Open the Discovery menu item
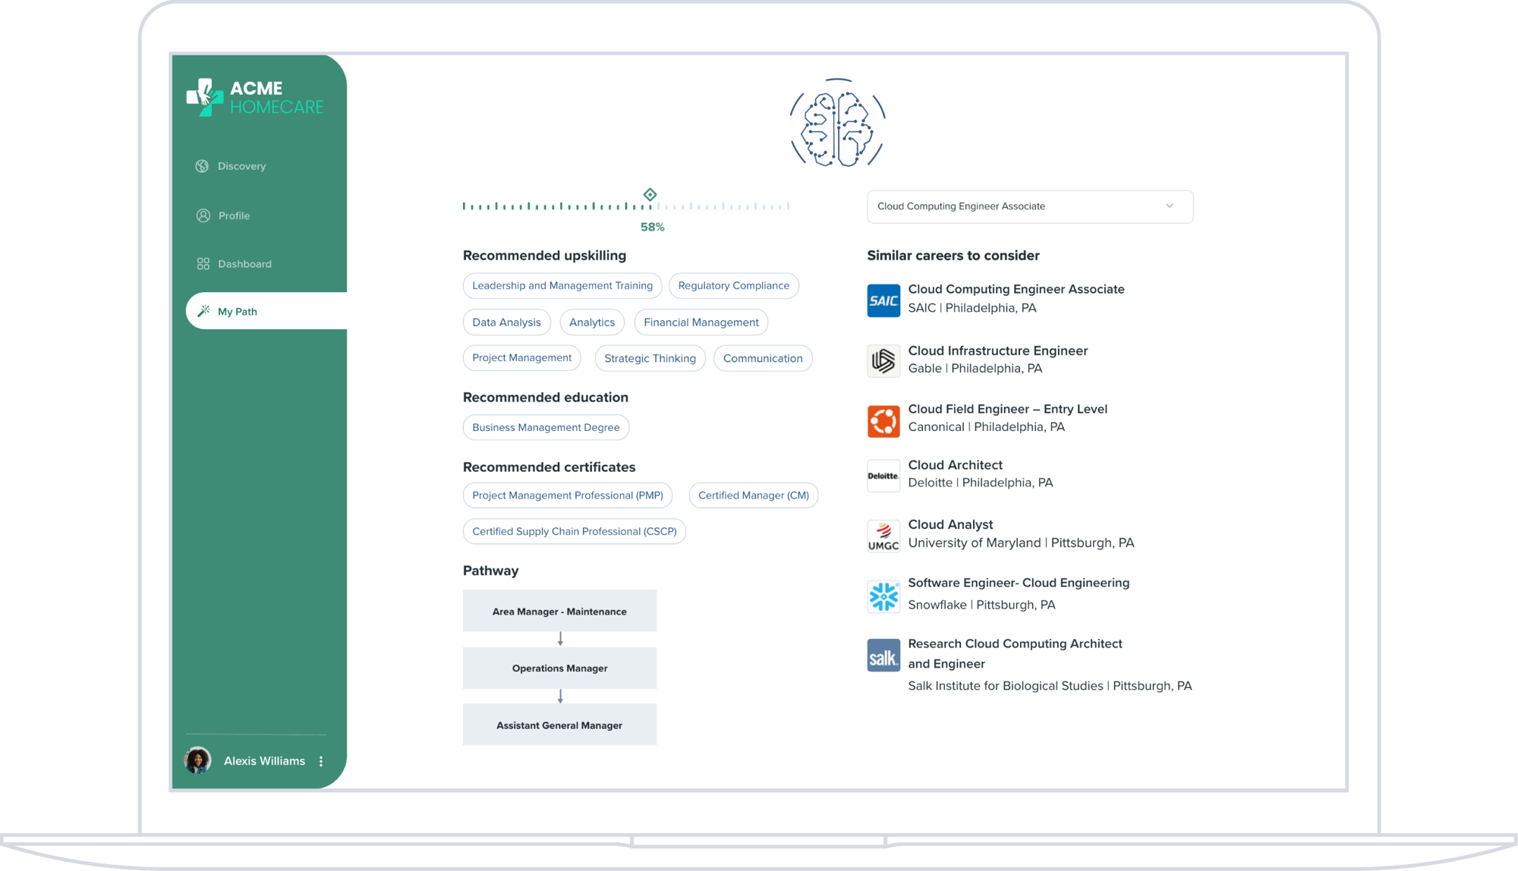The image size is (1518, 871). 241,165
